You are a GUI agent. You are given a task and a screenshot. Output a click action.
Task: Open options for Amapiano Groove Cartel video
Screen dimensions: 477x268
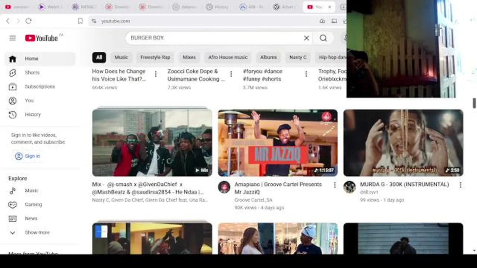tap(335, 185)
